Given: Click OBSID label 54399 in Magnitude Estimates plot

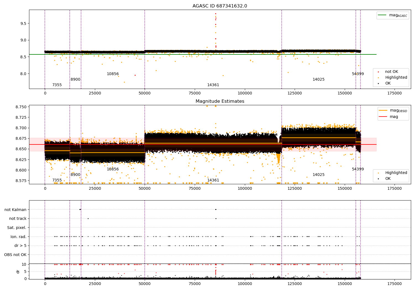Looking at the screenshot, I should (358, 169).
